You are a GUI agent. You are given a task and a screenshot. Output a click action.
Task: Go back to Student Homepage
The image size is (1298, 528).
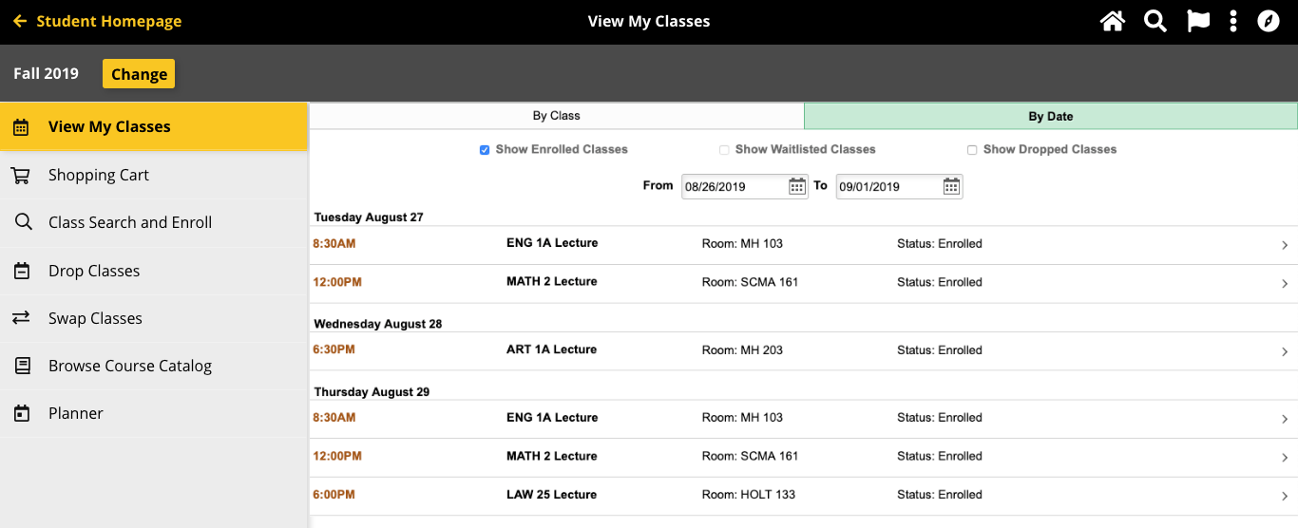click(x=97, y=21)
